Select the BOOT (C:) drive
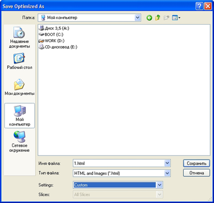Screen dimensions: 214x203 click(x=51, y=34)
